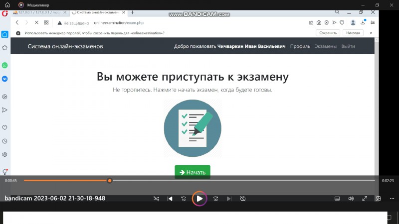Click sidebar lightbulb tips icon
The width and height of the screenshot is (399, 224).
[x=5, y=172]
